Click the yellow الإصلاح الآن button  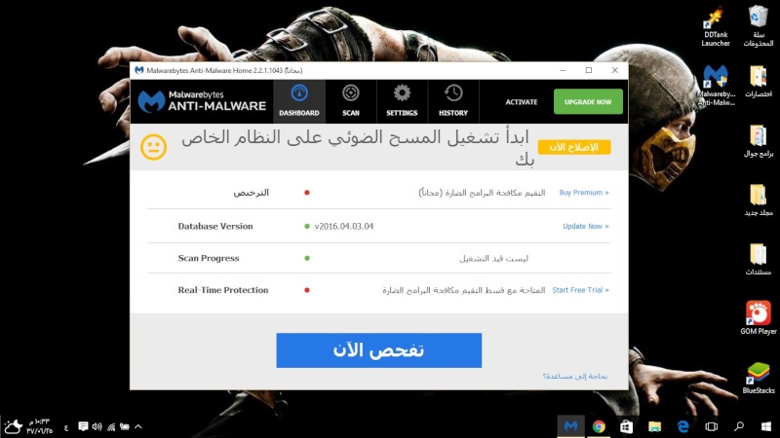(x=574, y=148)
